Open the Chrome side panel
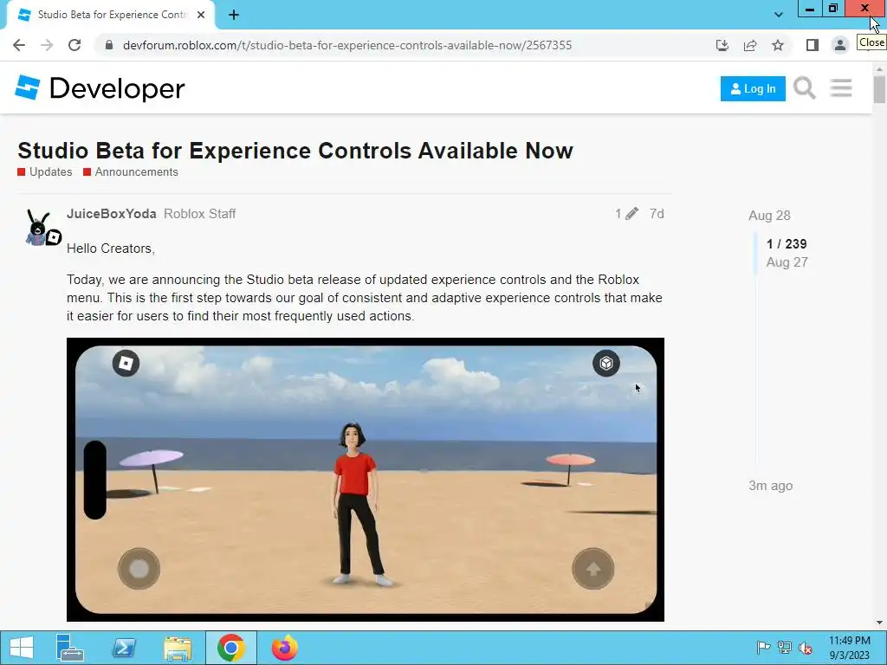This screenshot has height=665, width=887. pos(813,45)
